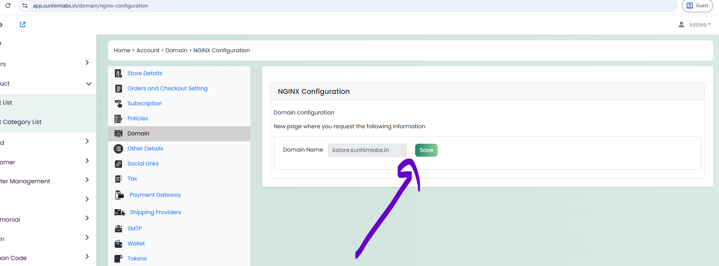Click 'New page where you request' description text
The height and width of the screenshot is (266, 719).
[x=349, y=126]
